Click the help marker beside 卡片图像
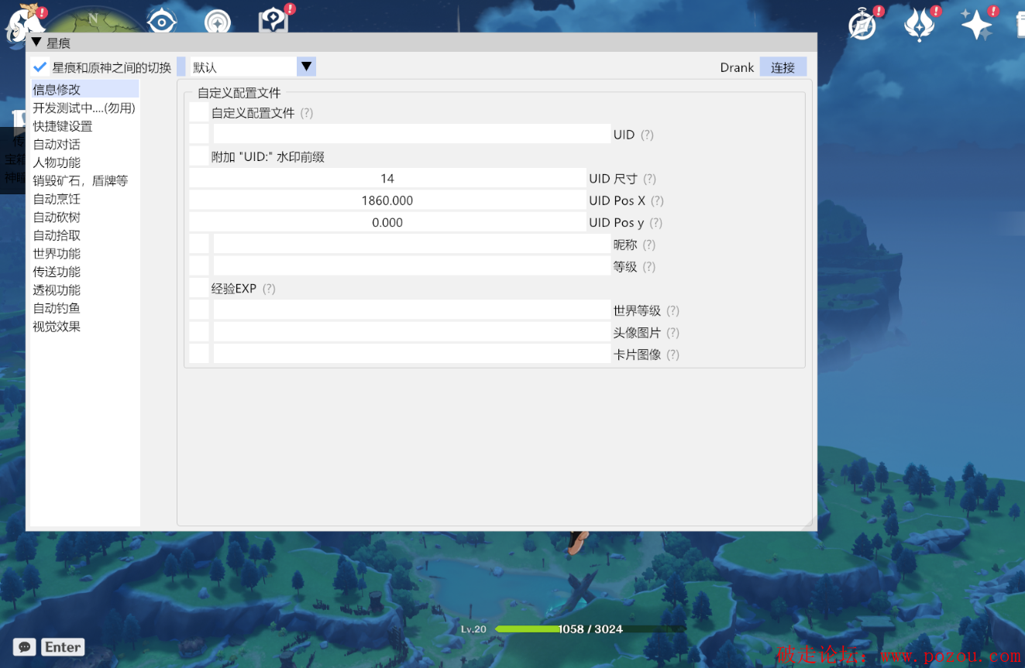The height and width of the screenshot is (668, 1025). 672,355
